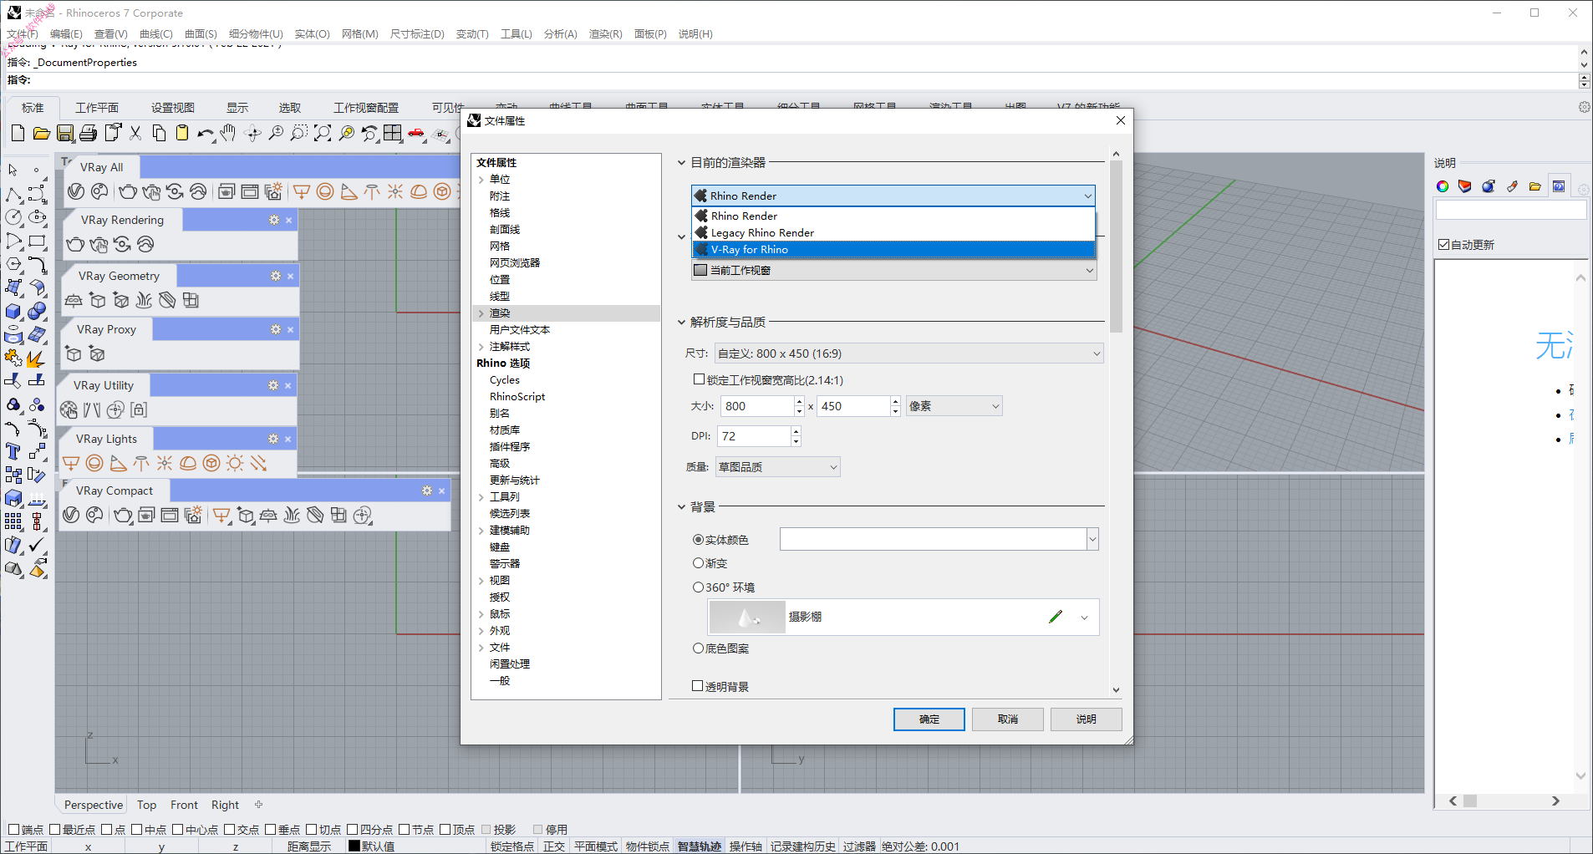Choose Legacy Rhino Render option
The image size is (1593, 854).
(x=893, y=232)
